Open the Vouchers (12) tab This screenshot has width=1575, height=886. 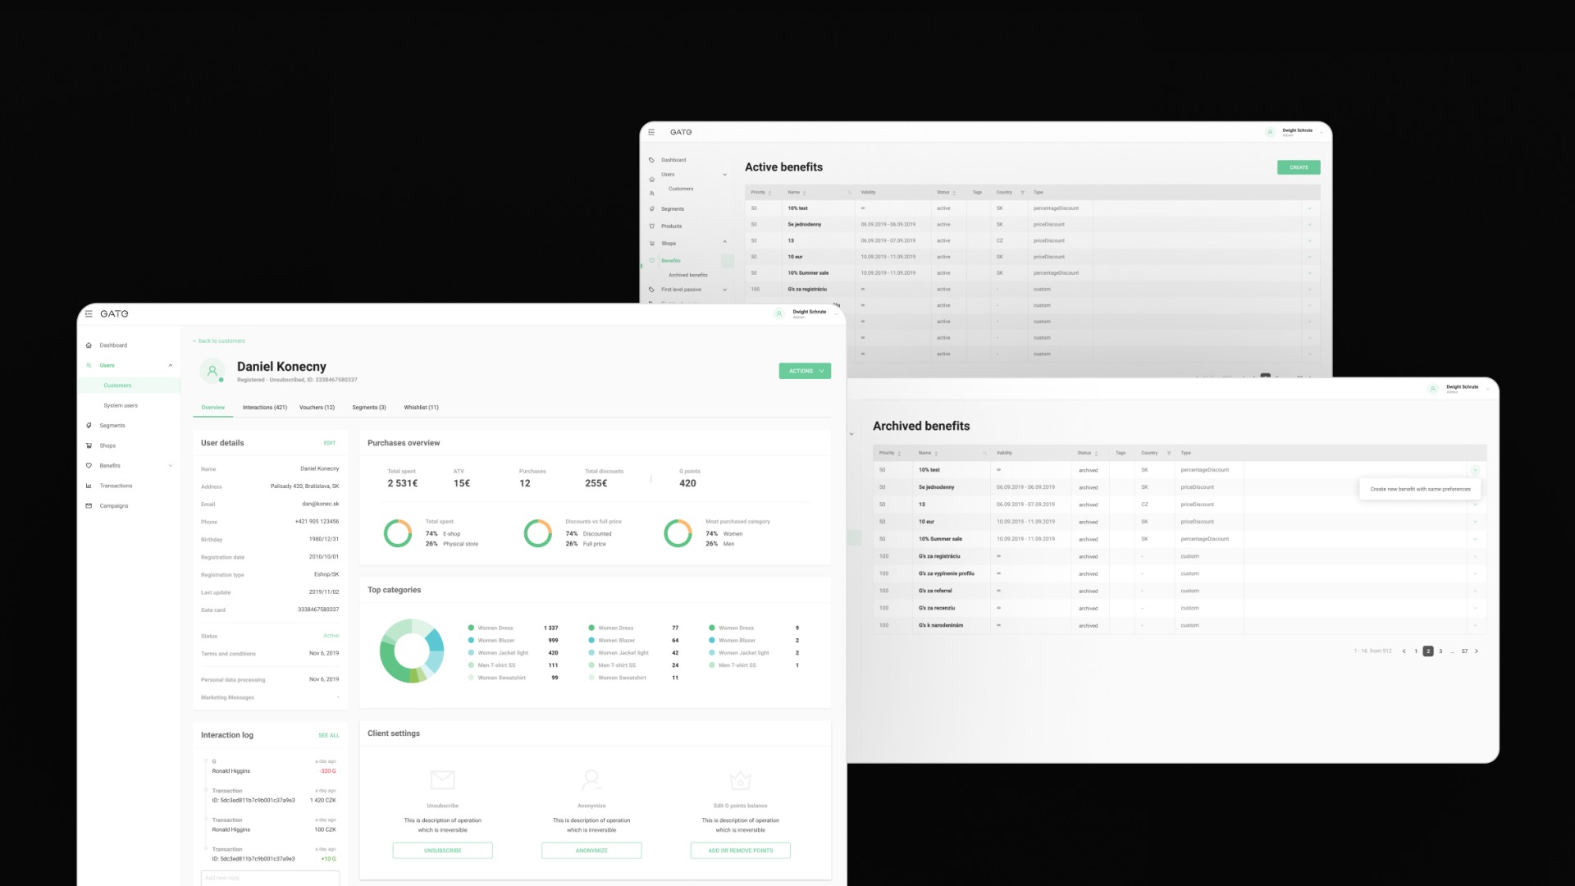[x=317, y=407]
